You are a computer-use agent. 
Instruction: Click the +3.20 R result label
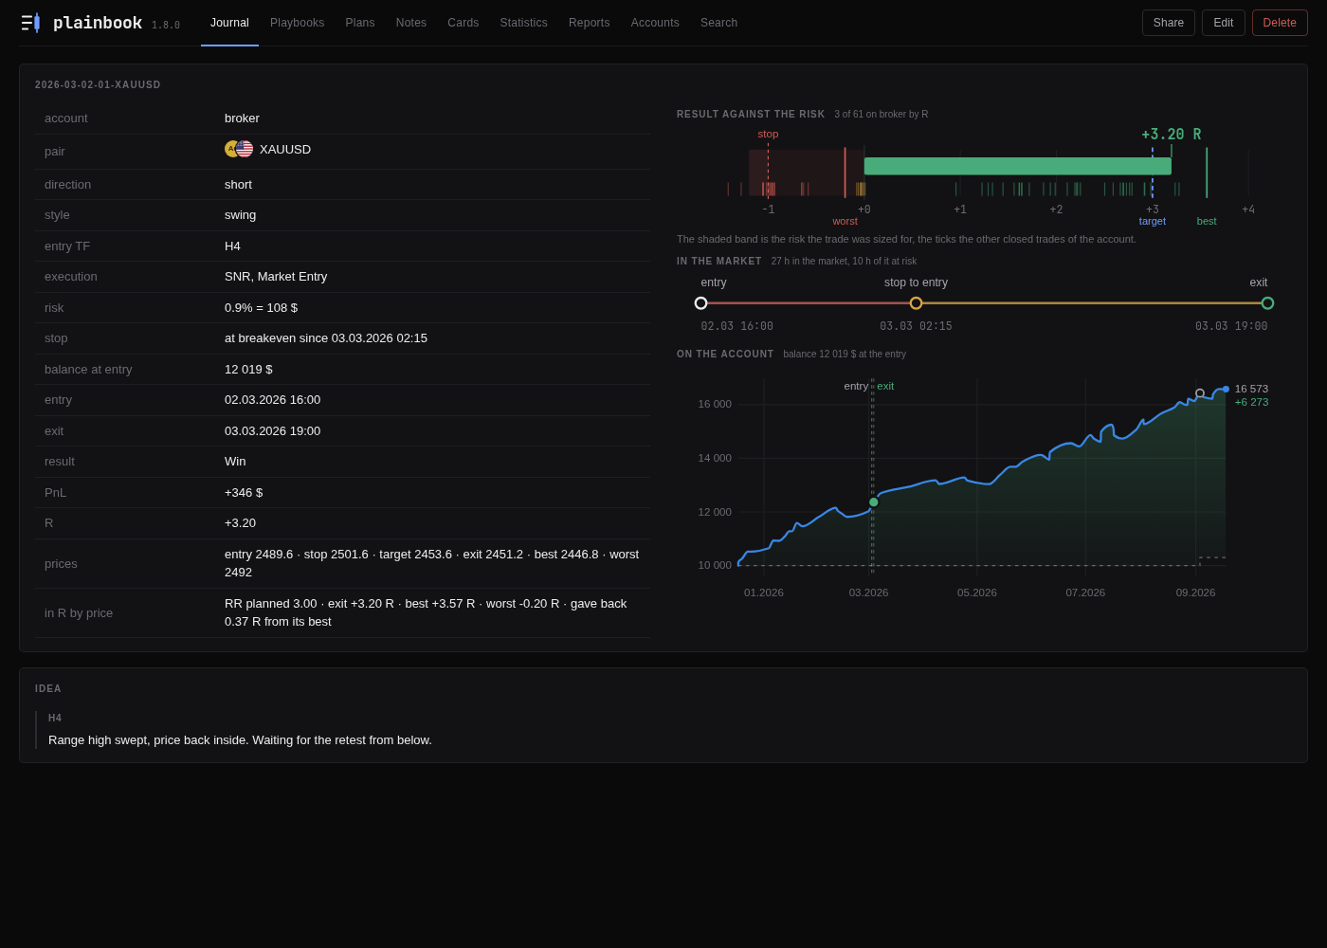pos(1172,135)
